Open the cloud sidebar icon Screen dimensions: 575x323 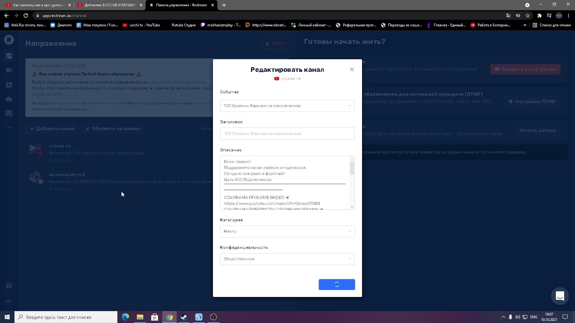[9, 99]
